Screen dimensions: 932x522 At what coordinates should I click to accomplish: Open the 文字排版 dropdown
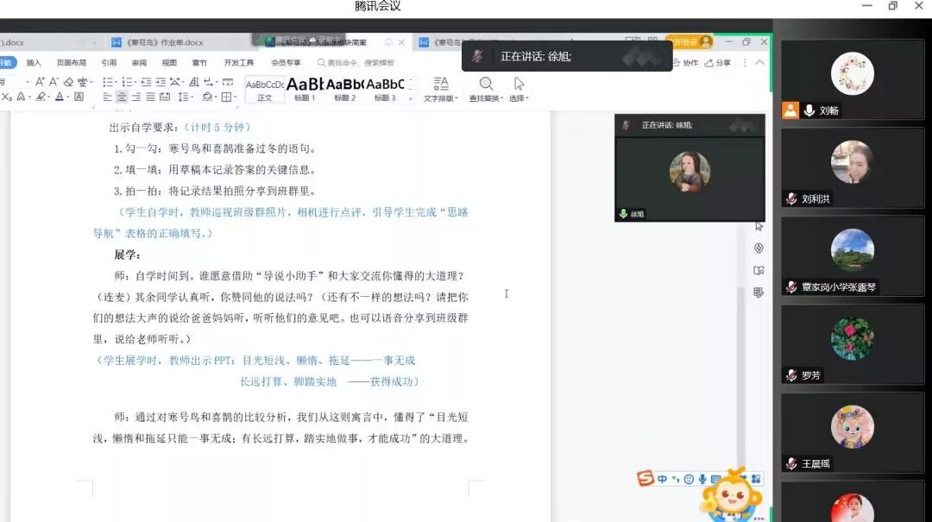(440, 89)
